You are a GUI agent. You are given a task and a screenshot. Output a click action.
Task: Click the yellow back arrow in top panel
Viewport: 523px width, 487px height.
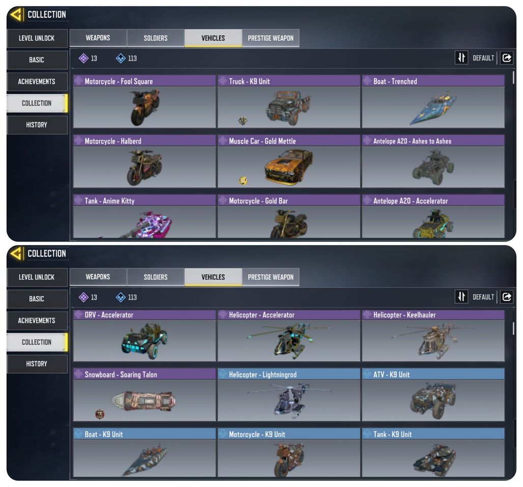point(16,14)
